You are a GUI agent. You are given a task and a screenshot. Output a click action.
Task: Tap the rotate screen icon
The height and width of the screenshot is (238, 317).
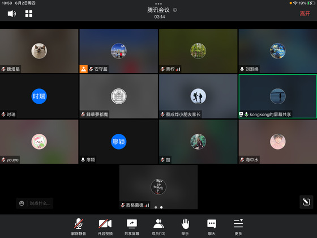pos(306,202)
